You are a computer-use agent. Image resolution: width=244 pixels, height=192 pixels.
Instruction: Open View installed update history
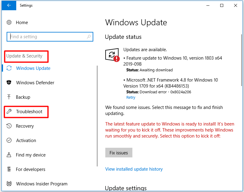pyautogui.click(x=134, y=169)
